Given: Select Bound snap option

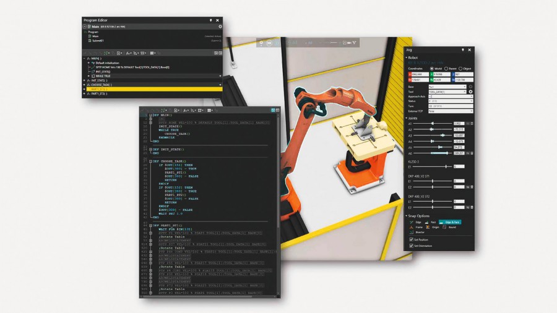Looking at the screenshot, I should click(449, 227).
